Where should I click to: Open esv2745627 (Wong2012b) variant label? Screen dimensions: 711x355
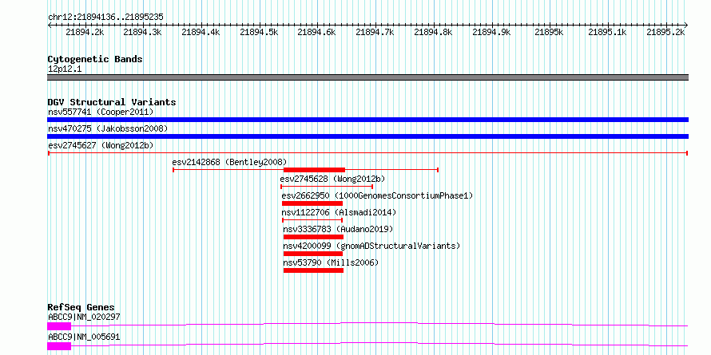(101, 145)
